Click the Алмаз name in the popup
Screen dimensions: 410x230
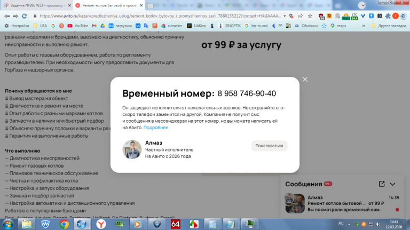click(154, 142)
